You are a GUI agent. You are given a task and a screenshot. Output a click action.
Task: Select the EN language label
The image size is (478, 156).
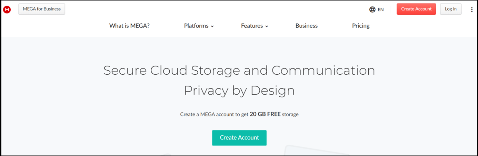[x=381, y=10]
